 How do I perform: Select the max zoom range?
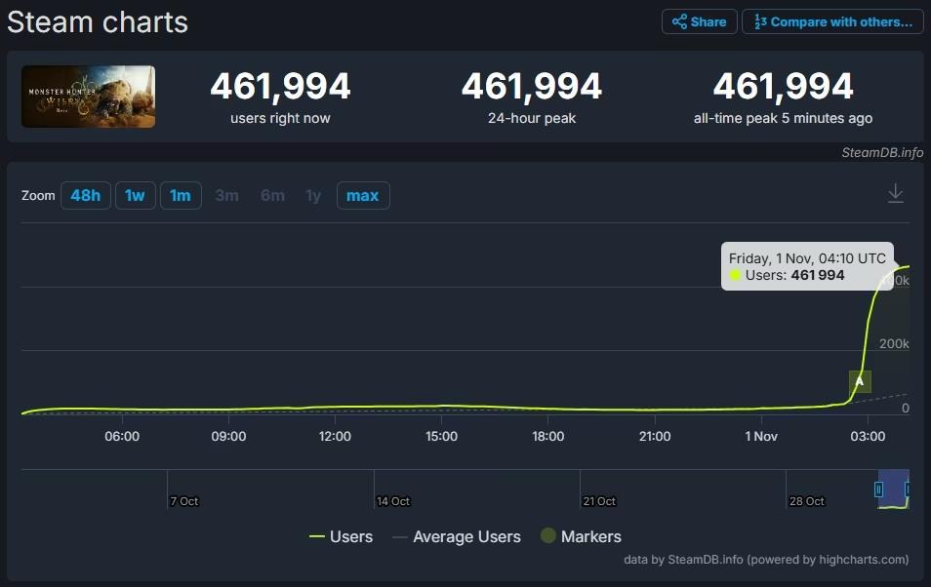pyautogui.click(x=362, y=195)
